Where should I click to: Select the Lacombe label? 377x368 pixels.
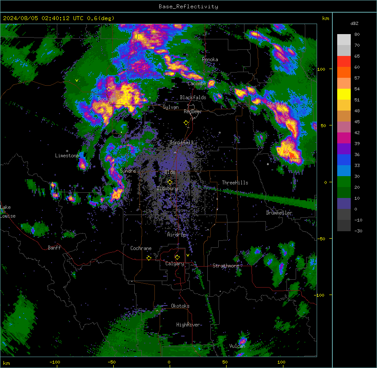click(x=197, y=83)
